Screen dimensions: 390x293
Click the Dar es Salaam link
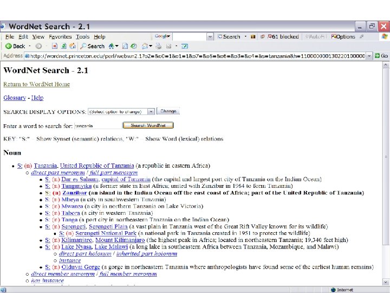[80, 179]
